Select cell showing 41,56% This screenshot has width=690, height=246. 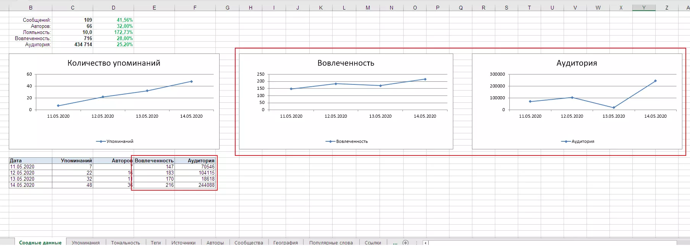pos(113,20)
